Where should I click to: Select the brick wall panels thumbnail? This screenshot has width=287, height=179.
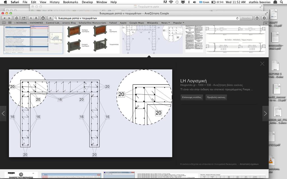(92, 39)
